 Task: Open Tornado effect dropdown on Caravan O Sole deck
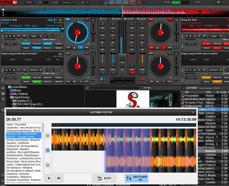[x=35, y=36]
